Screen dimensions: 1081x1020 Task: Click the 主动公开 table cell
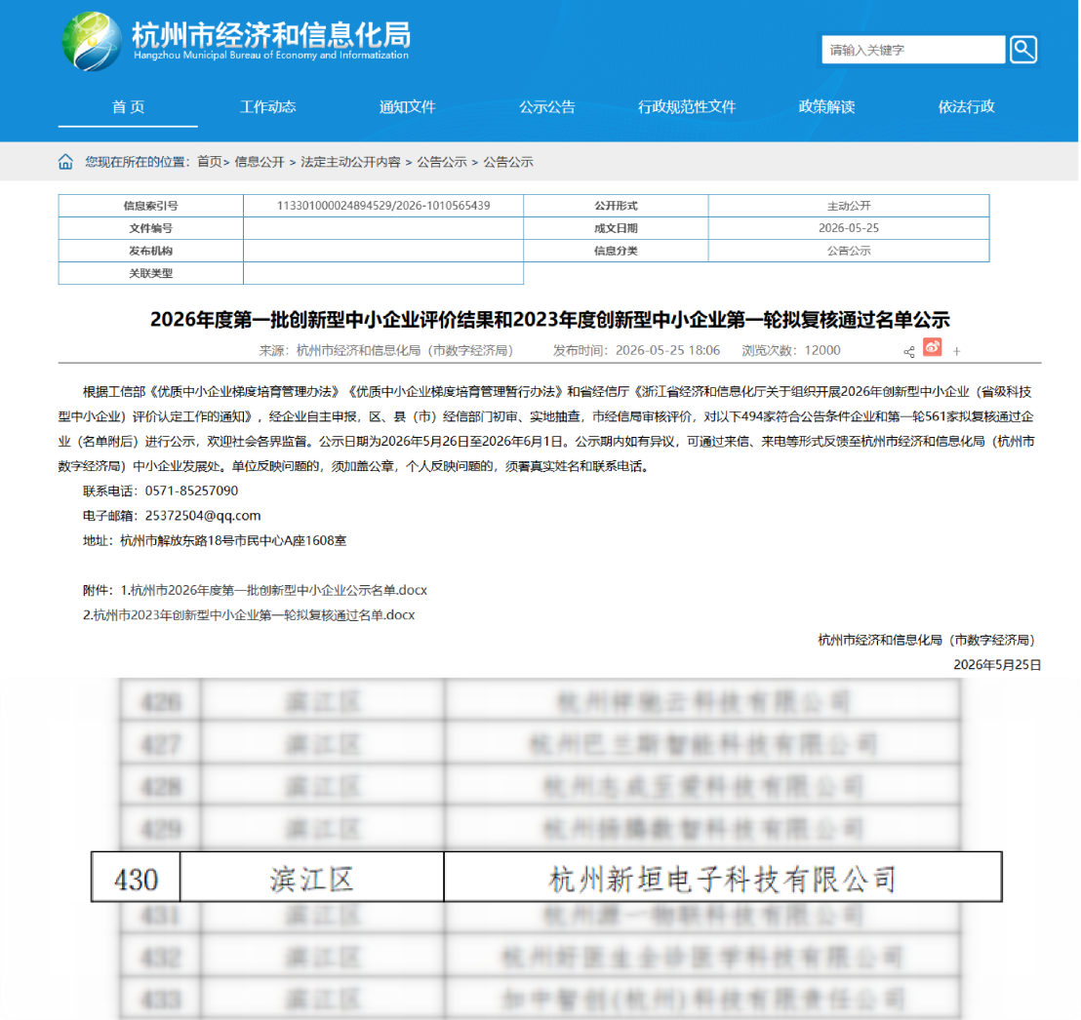coord(849,206)
